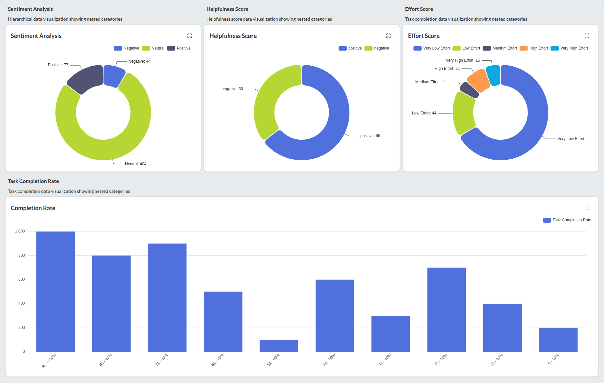
Task: Expand the Completion Rate chart to fullscreen
Action: pos(587,208)
